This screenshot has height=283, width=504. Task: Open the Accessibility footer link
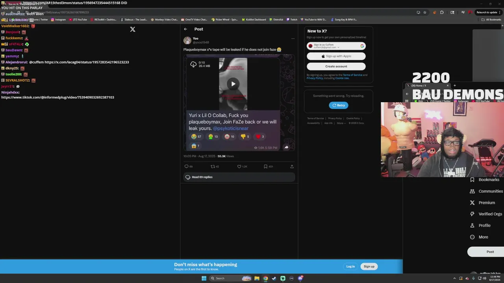[313, 123]
